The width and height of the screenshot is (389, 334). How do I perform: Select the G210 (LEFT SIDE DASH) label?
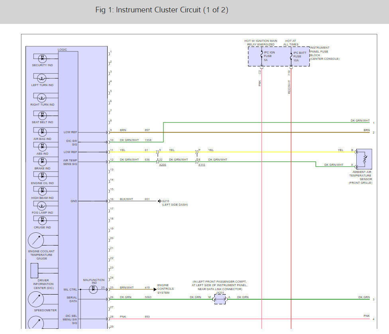(x=175, y=203)
